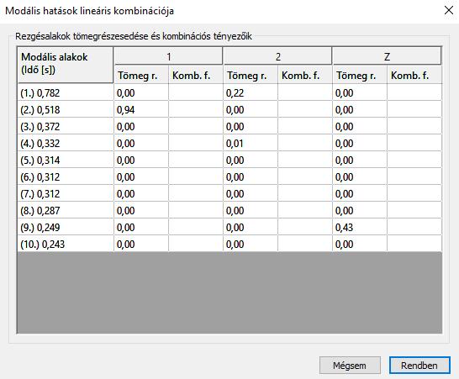Click Komb. f. cell for mode (4.) under 2

pyautogui.click(x=305, y=144)
